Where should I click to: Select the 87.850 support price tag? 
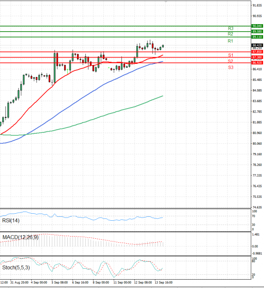tap(257, 52)
